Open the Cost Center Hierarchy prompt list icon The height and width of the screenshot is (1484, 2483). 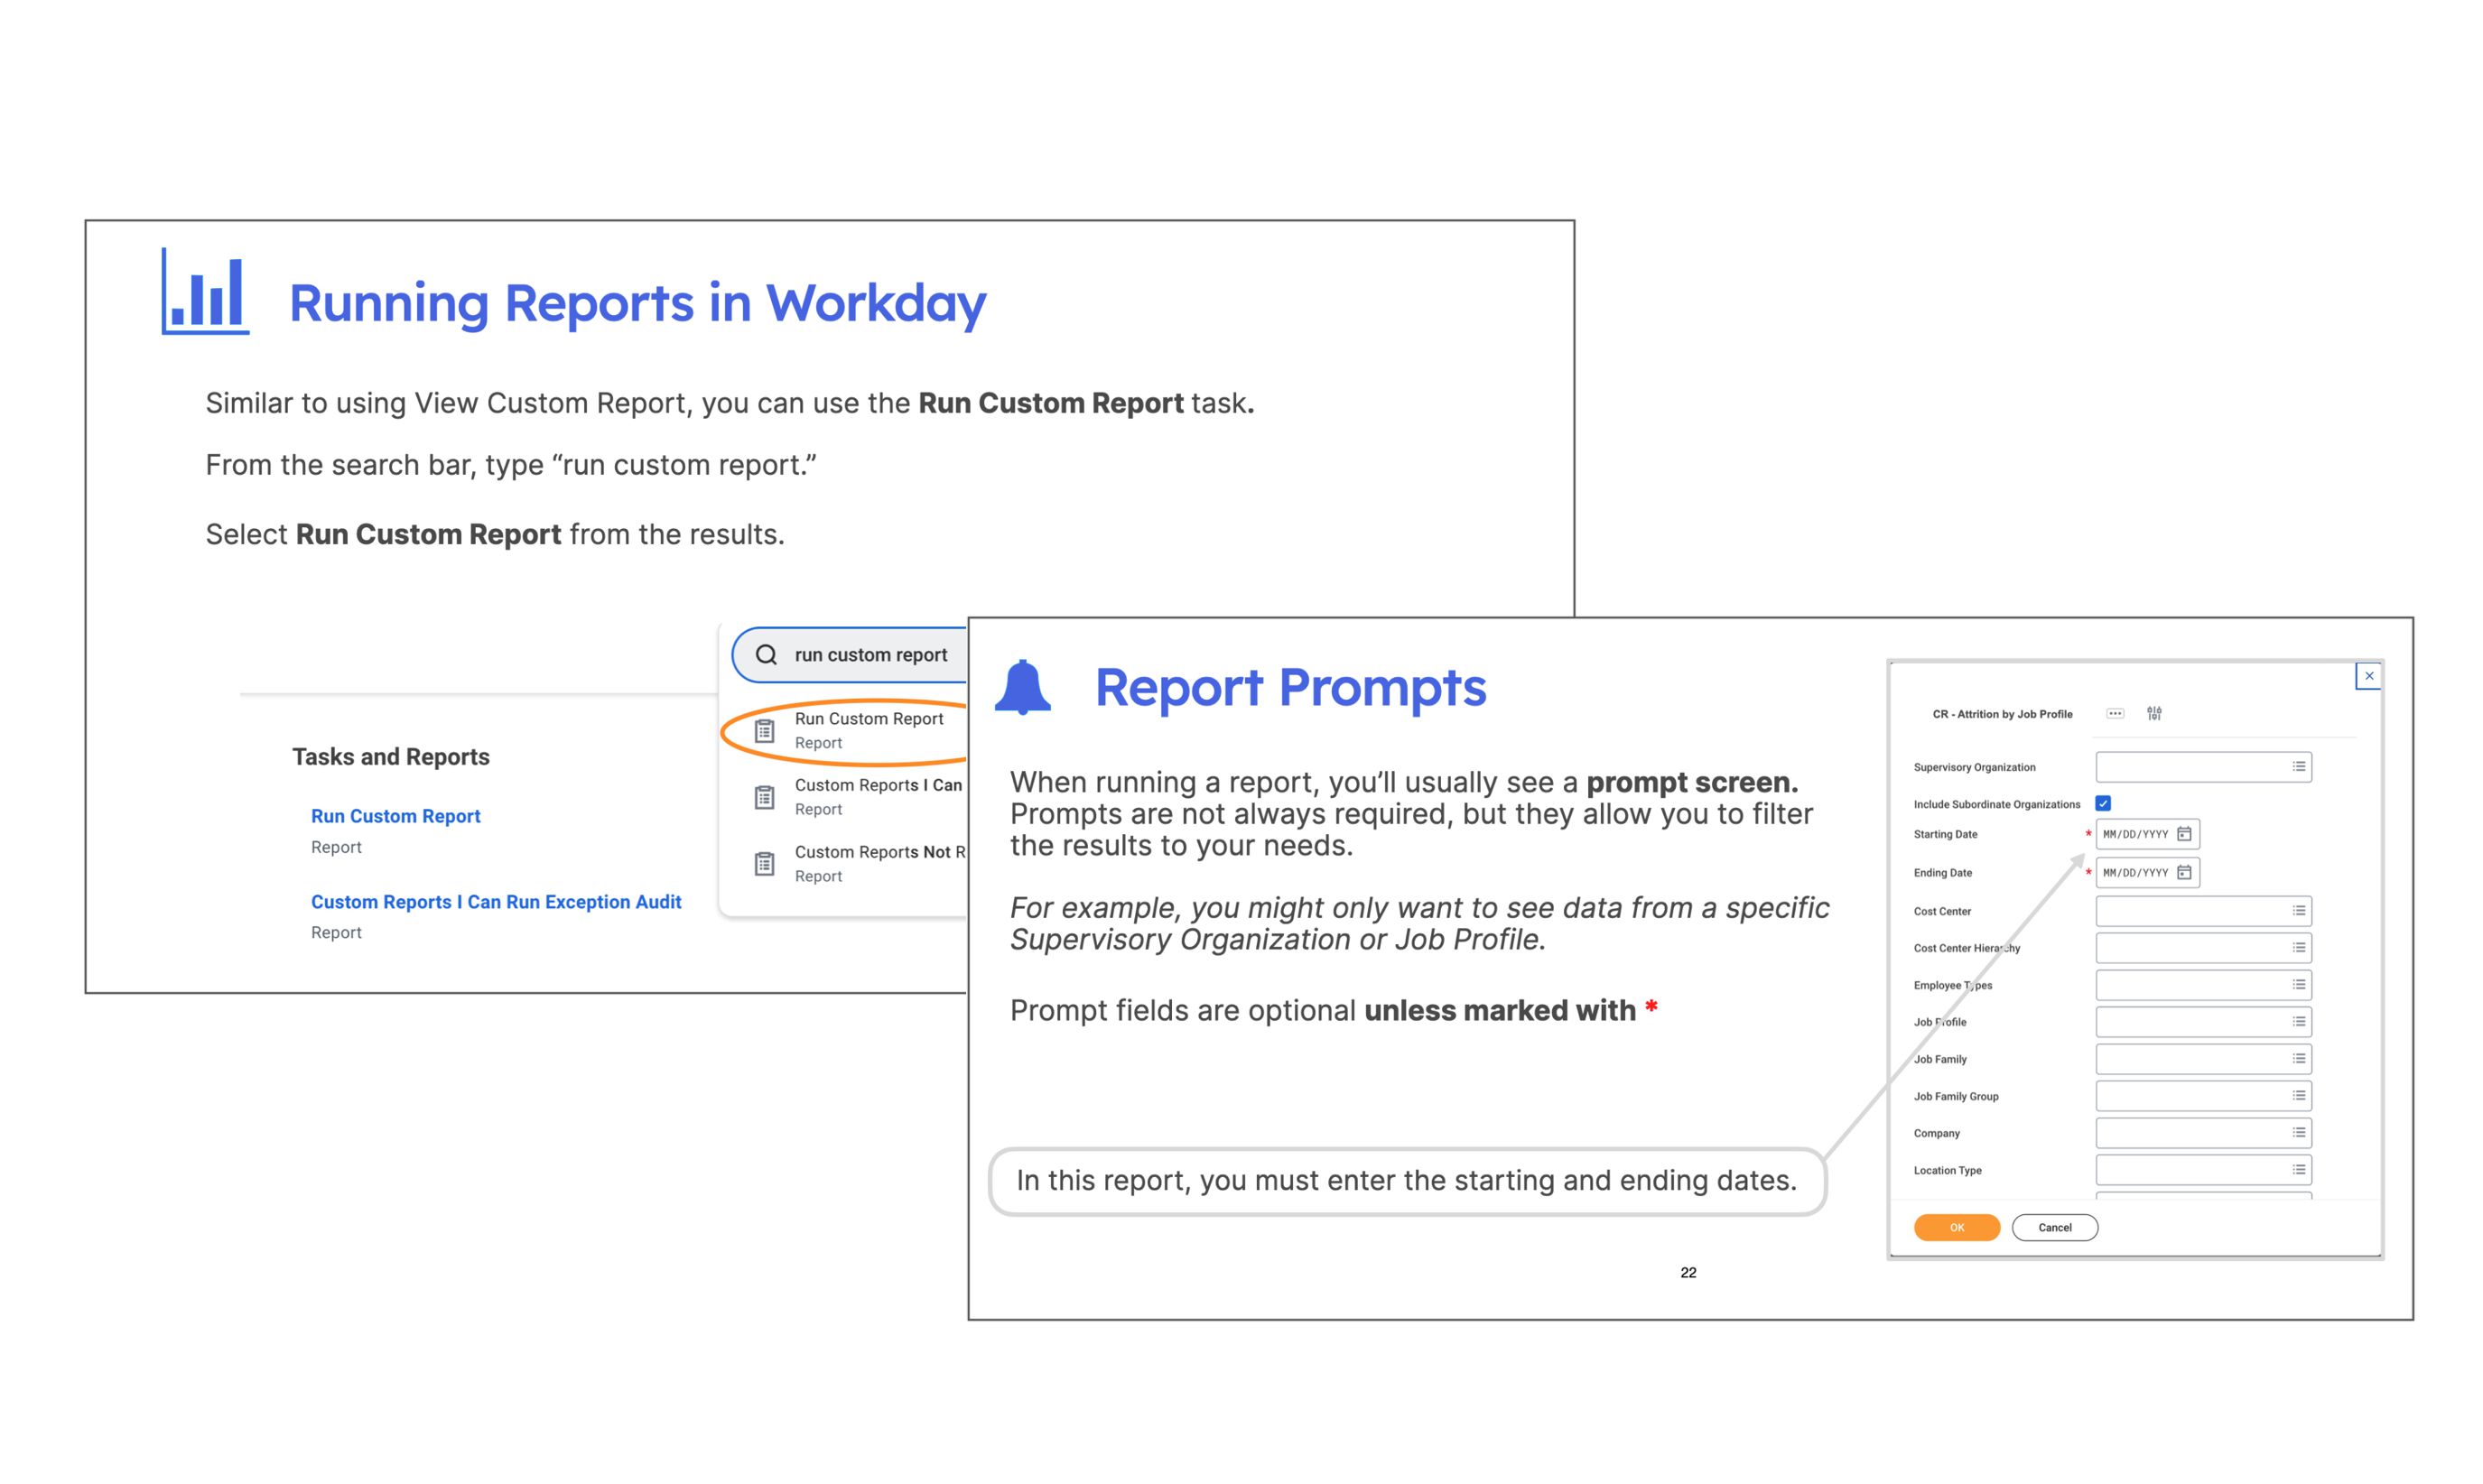(2299, 948)
